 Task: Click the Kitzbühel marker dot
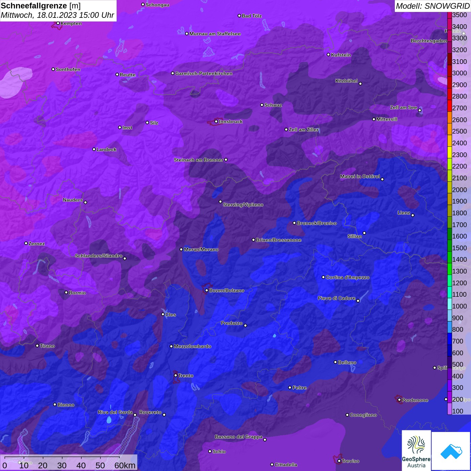click(360, 84)
